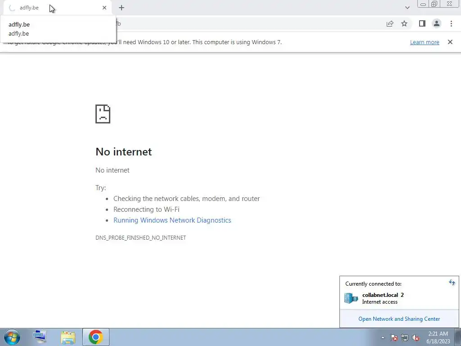
Task: Click the sad page error icon
Action: click(103, 114)
